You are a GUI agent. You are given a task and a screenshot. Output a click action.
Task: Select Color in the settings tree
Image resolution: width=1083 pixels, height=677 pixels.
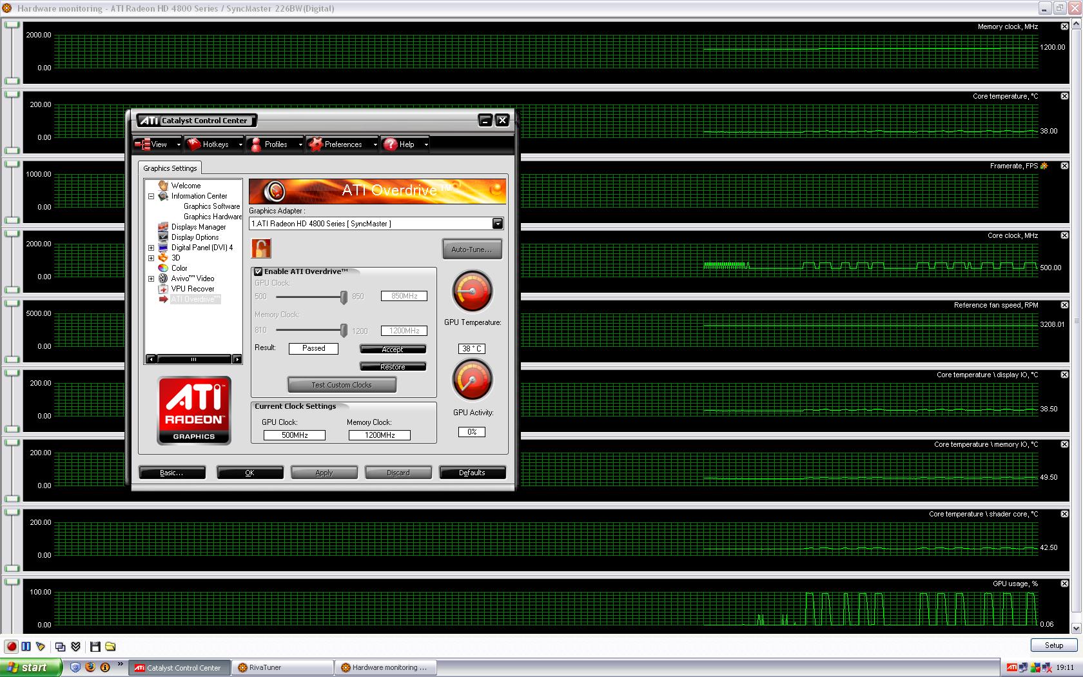pyautogui.click(x=179, y=268)
